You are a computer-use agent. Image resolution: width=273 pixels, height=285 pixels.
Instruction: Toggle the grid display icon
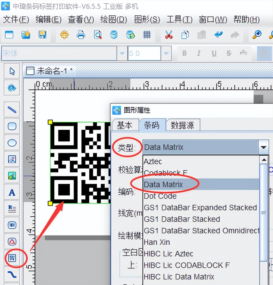click(147, 35)
